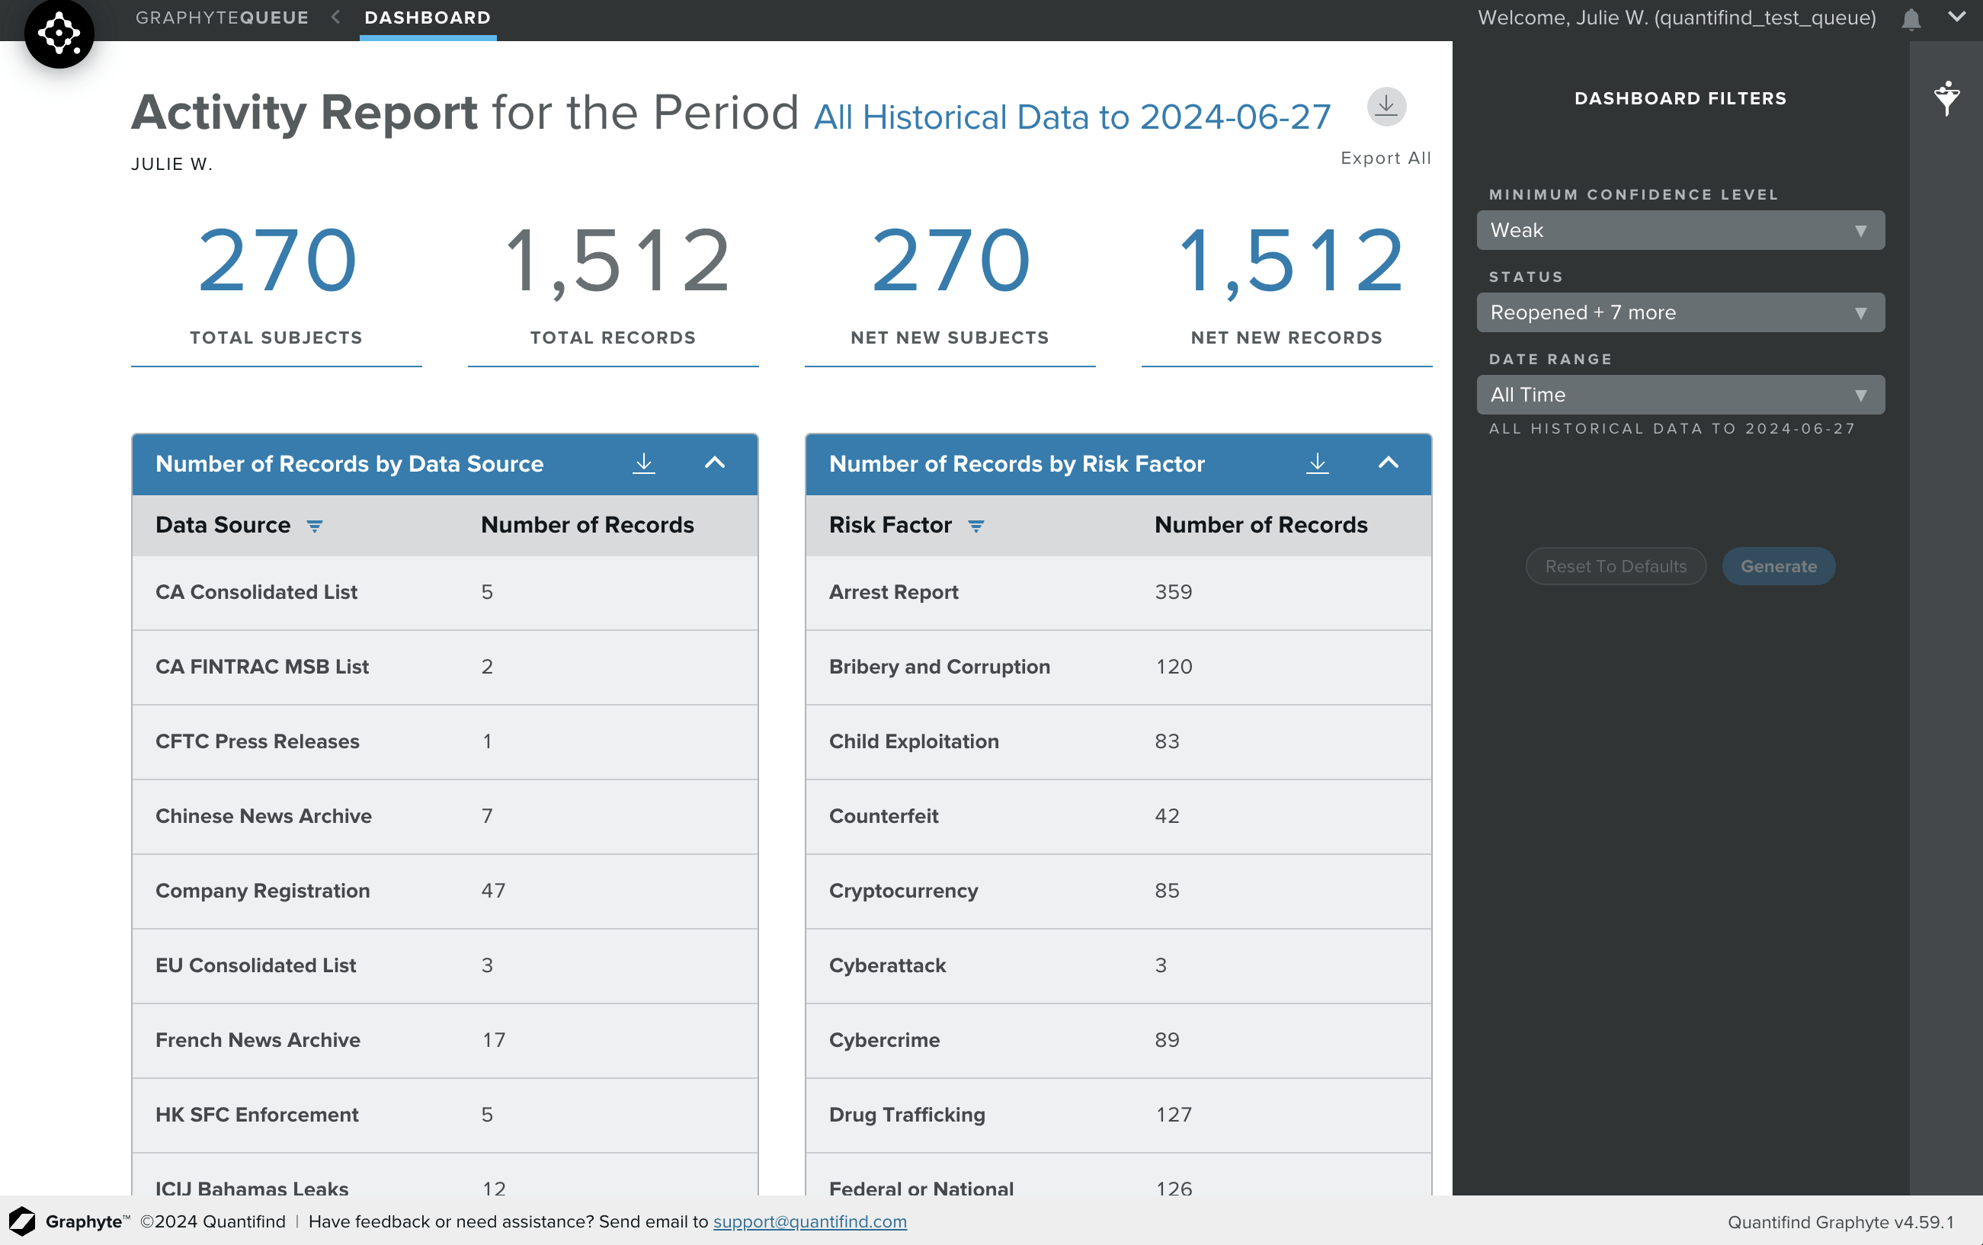Download the Records by Data Source table
Image resolution: width=1983 pixels, height=1245 pixels.
coord(643,463)
